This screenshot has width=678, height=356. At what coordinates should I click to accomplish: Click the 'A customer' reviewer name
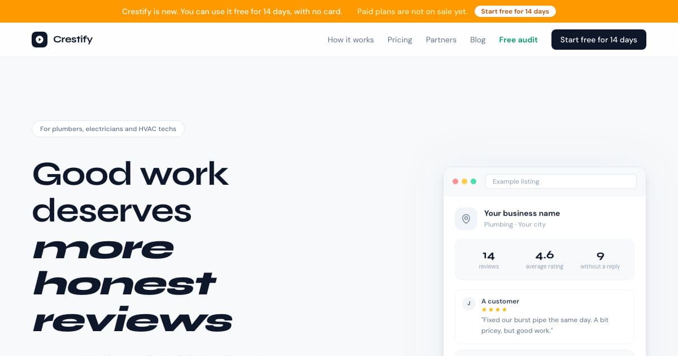500,301
